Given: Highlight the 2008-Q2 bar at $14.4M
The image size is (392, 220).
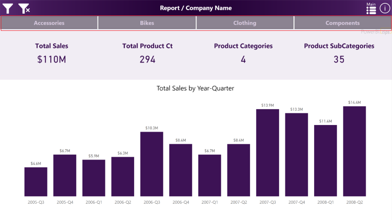Looking at the screenshot, I should pos(355,151).
